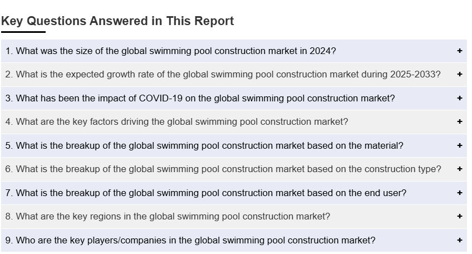Expand question 2 about growth rate 2025-2033
The width and height of the screenshot is (472, 254).
tap(223, 74)
